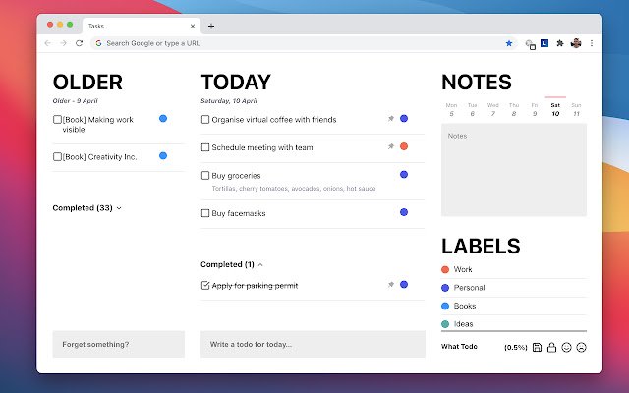Open the Chrome three-dot menu
629x393 pixels.
[592, 43]
